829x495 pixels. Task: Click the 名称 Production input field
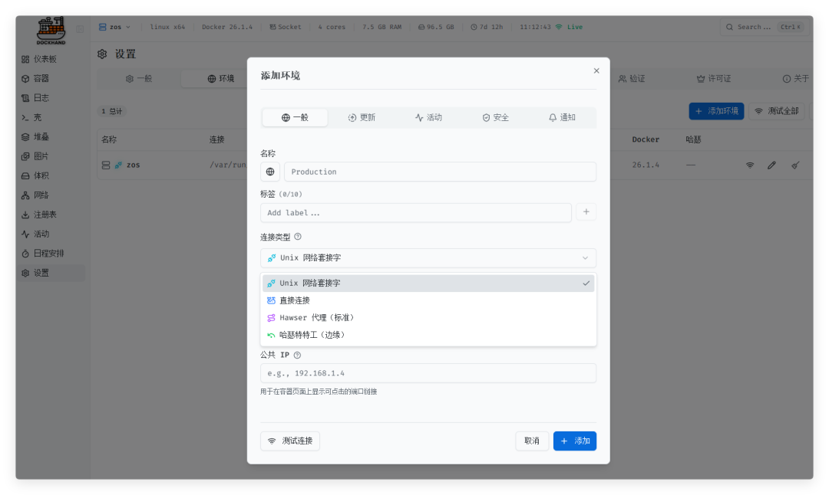440,172
